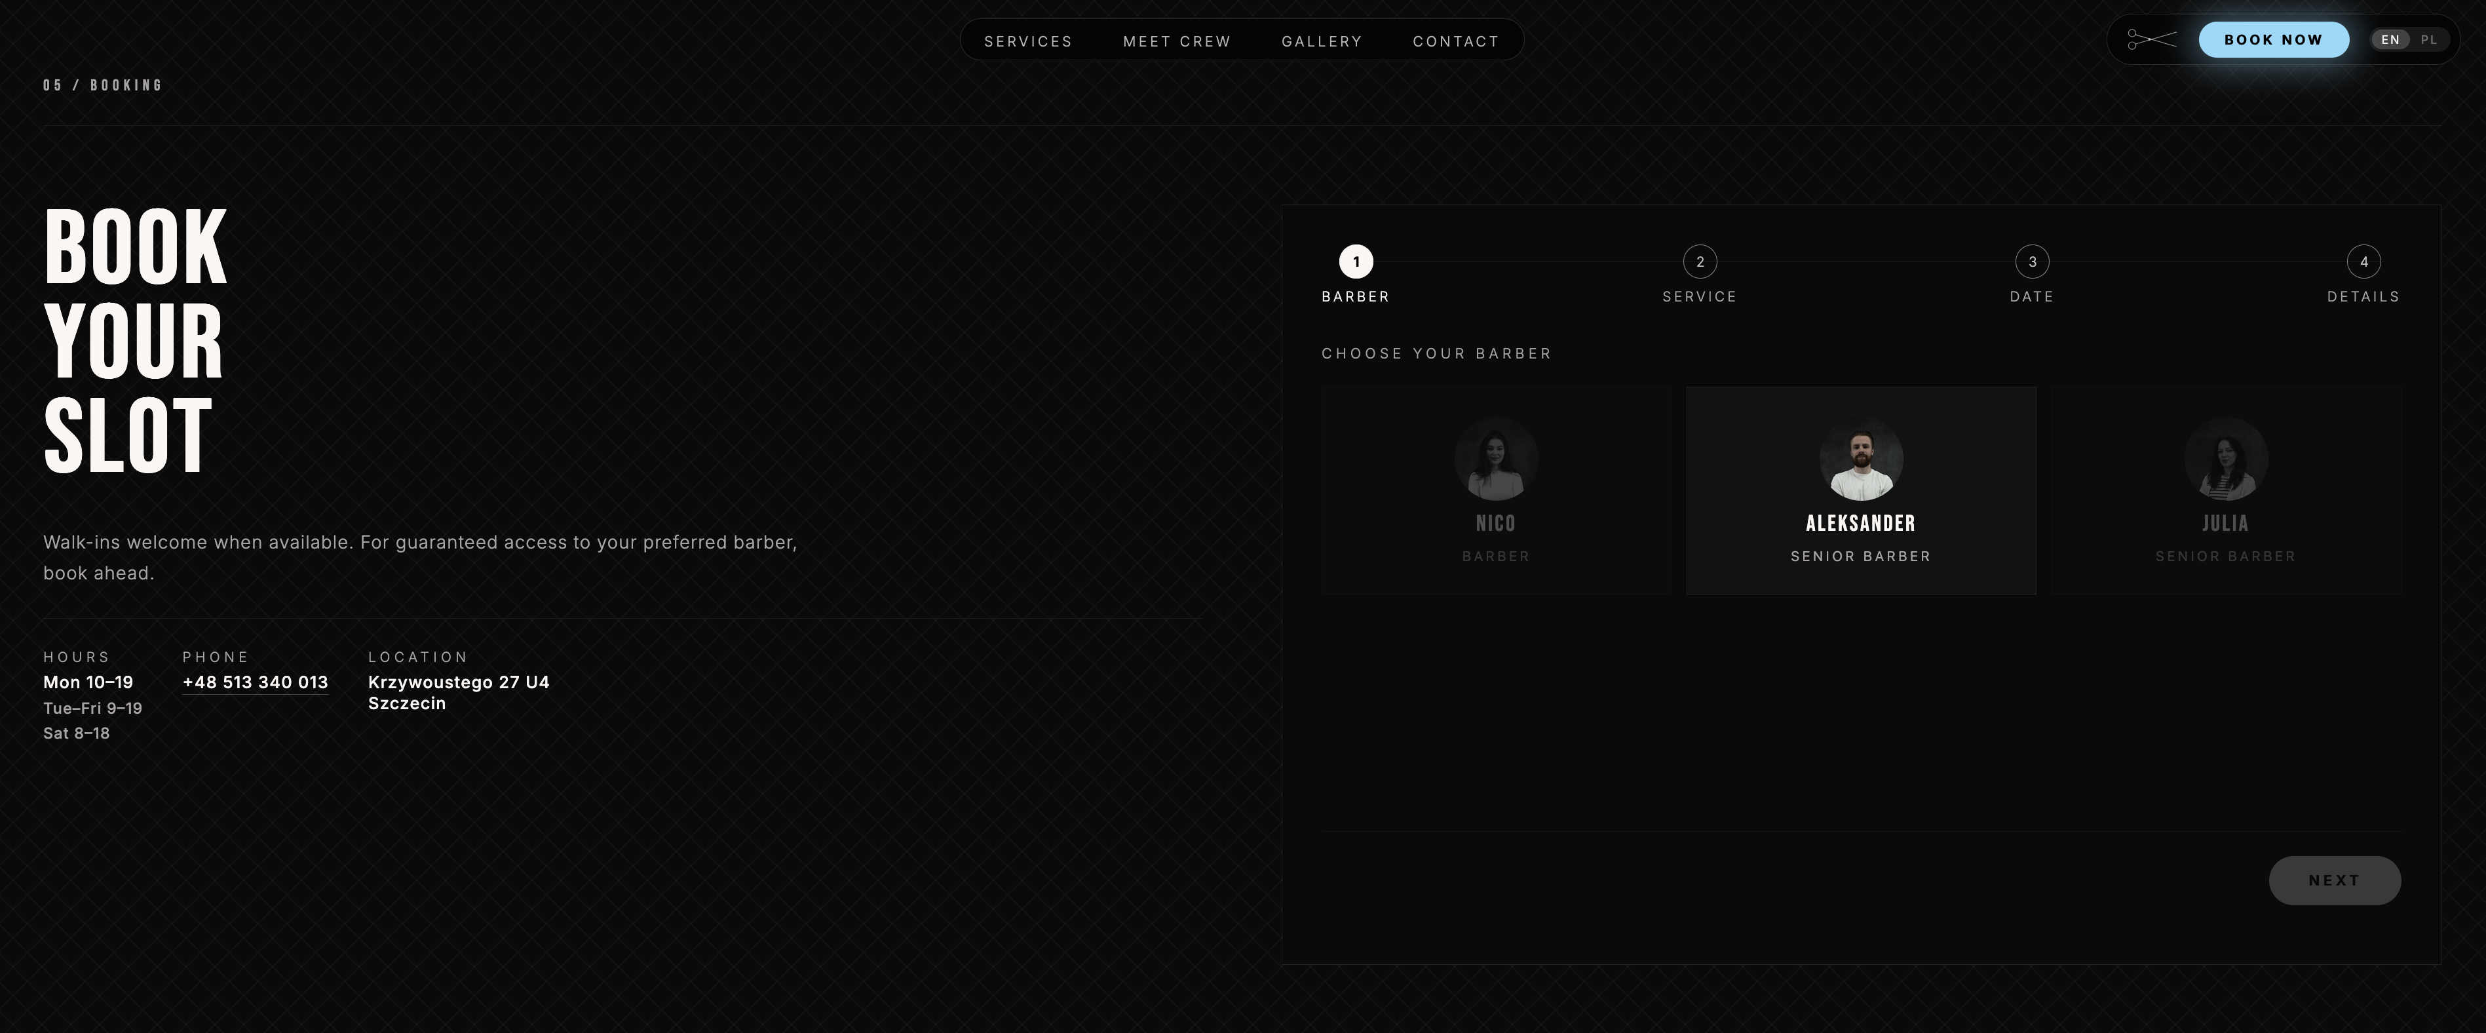Image resolution: width=2486 pixels, height=1033 pixels.
Task: Choose Nico by the Barber label
Action: point(1496,556)
